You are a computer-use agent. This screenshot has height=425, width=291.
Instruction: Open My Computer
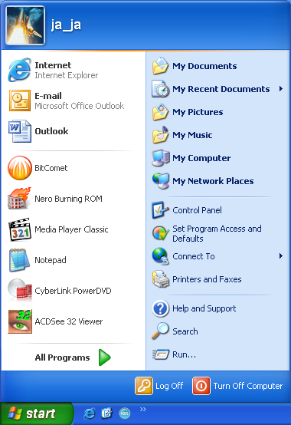pos(217,158)
